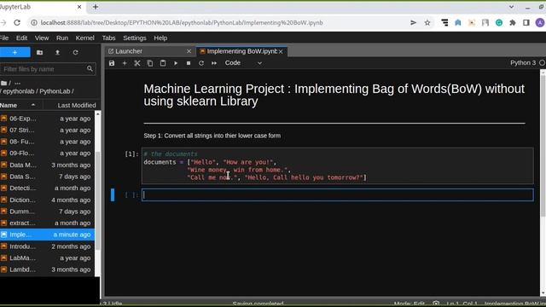Open the cell type Code dropdown

point(243,63)
